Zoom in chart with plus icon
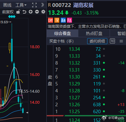This screenshot has height=122, width=126. point(31,12)
